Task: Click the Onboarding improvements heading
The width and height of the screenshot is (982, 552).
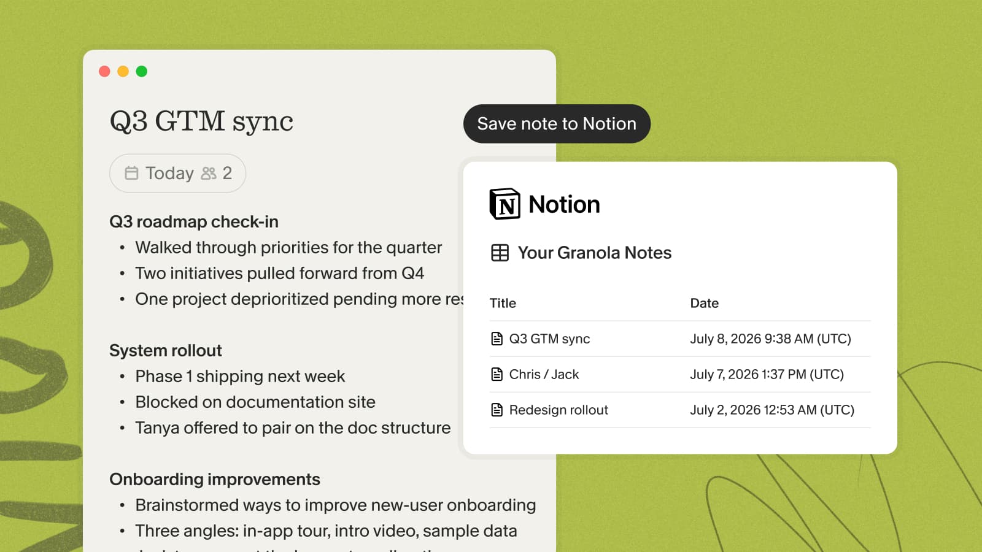Action: click(x=215, y=479)
